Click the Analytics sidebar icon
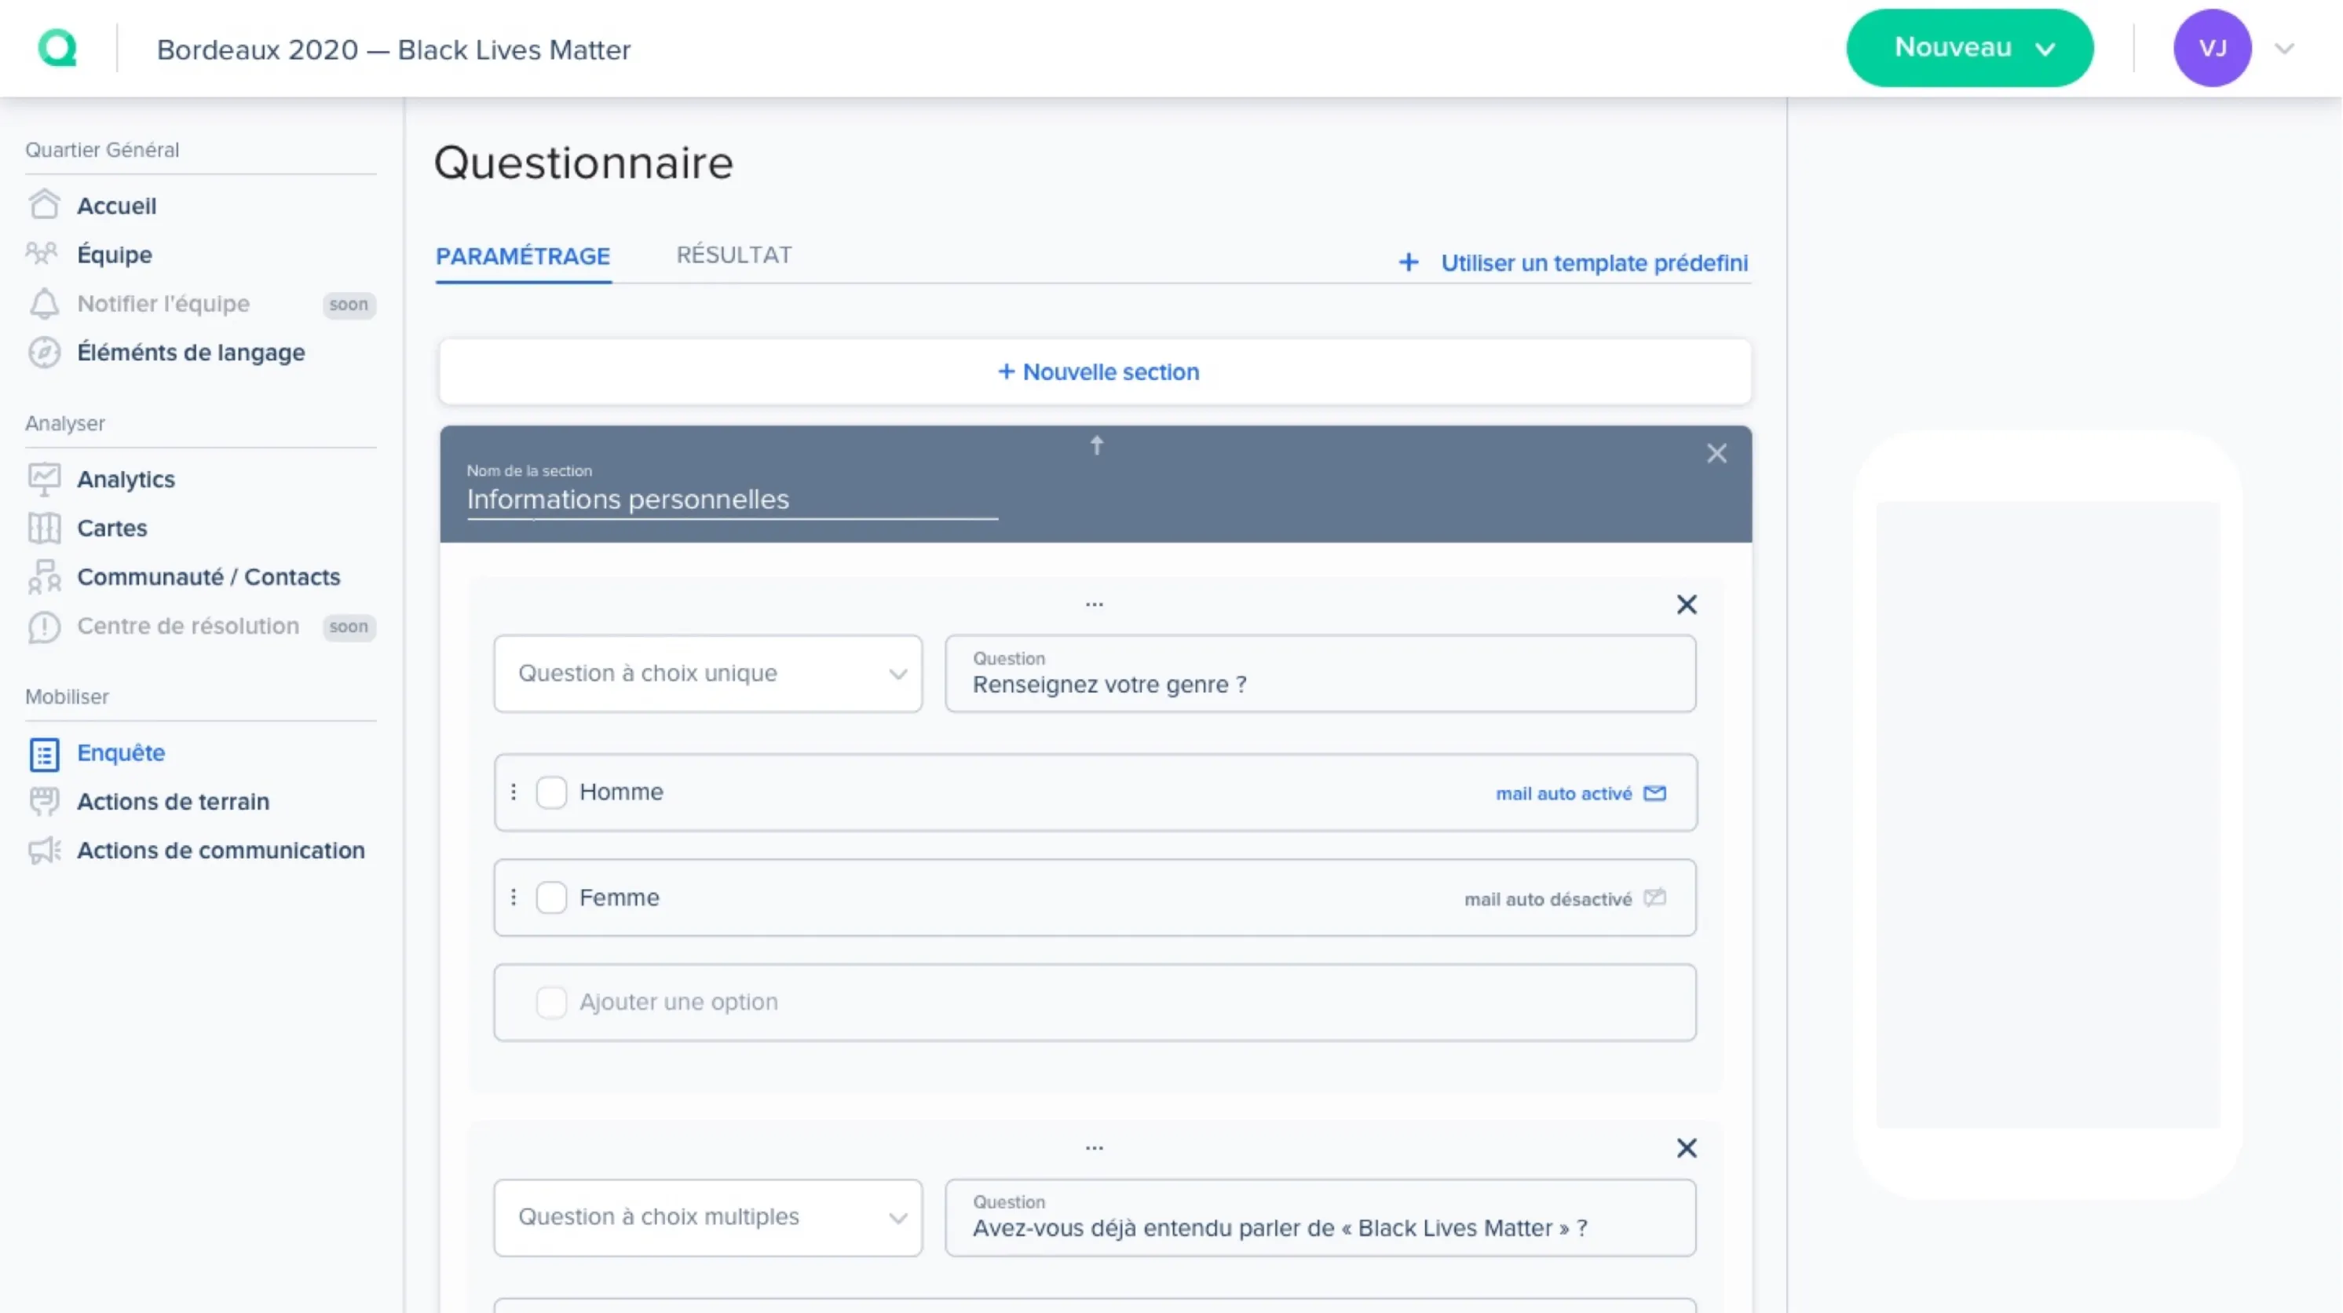The image size is (2343, 1313). [x=43, y=478]
